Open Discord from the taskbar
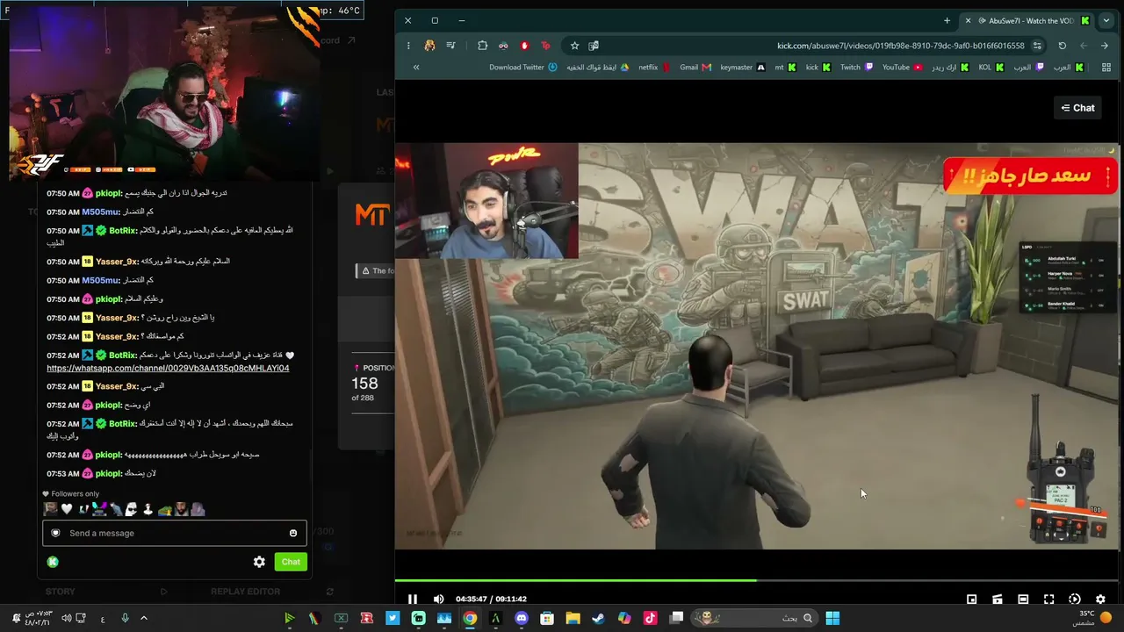Viewport: 1124px width, 632px height. pyautogui.click(x=522, y=618)
